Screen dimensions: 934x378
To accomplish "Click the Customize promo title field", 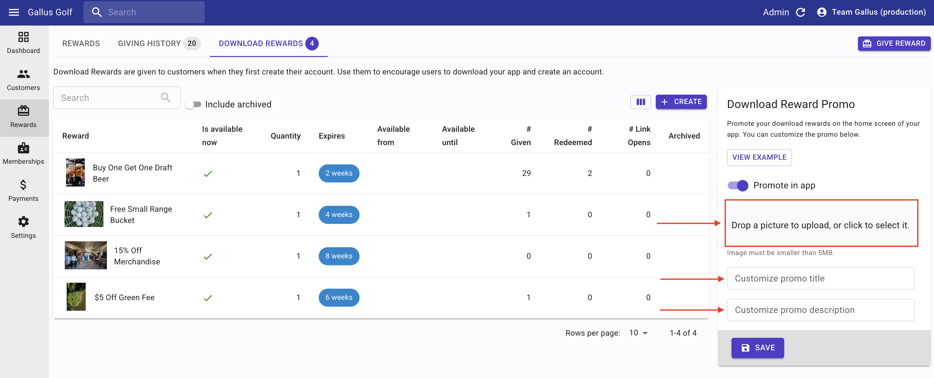I will 820,278.
